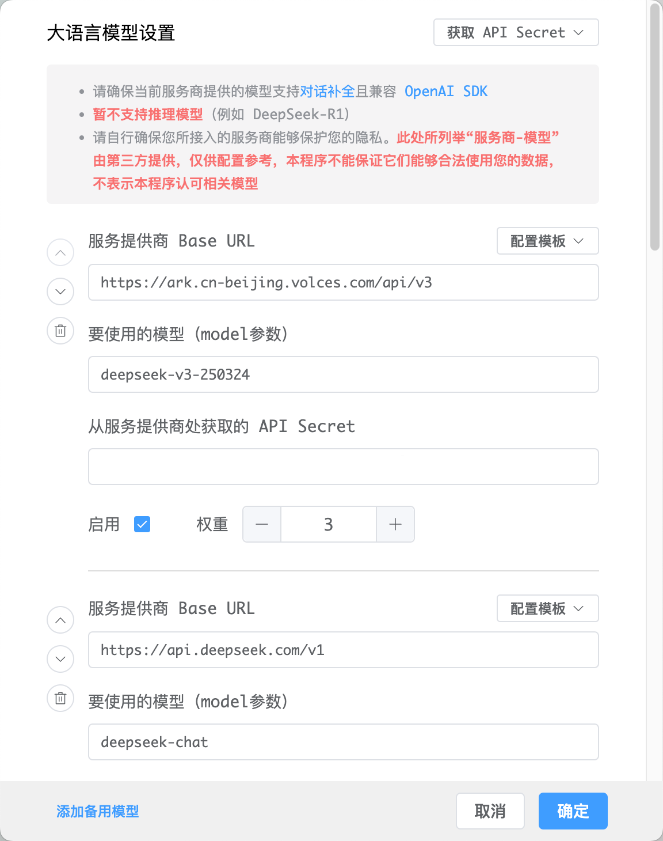Increase the 权重 weight value
The height and width of the screenshot is (841, 663).
coord(395,524)
